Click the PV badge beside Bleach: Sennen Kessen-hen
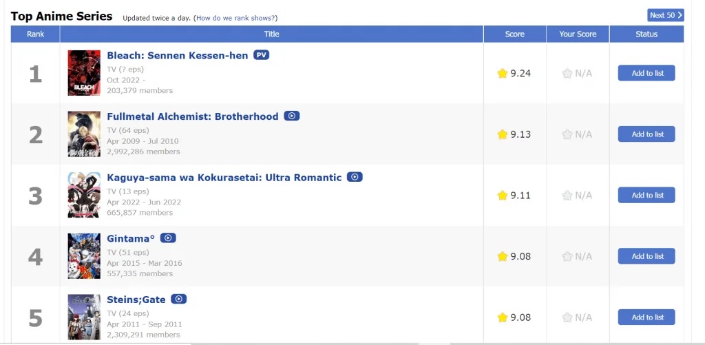This screenshot has height=345, width=705. (261, 55)
